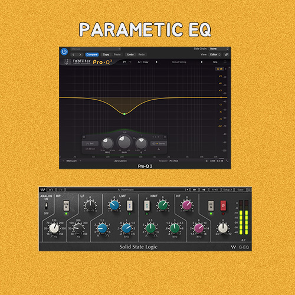Screen dimensions: 295x295
Task: Open the Waves Save menu
Action: pyautogui.click(x=240, y=190)
